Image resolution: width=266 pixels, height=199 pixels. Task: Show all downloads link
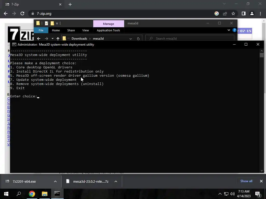tap(246, 181)
